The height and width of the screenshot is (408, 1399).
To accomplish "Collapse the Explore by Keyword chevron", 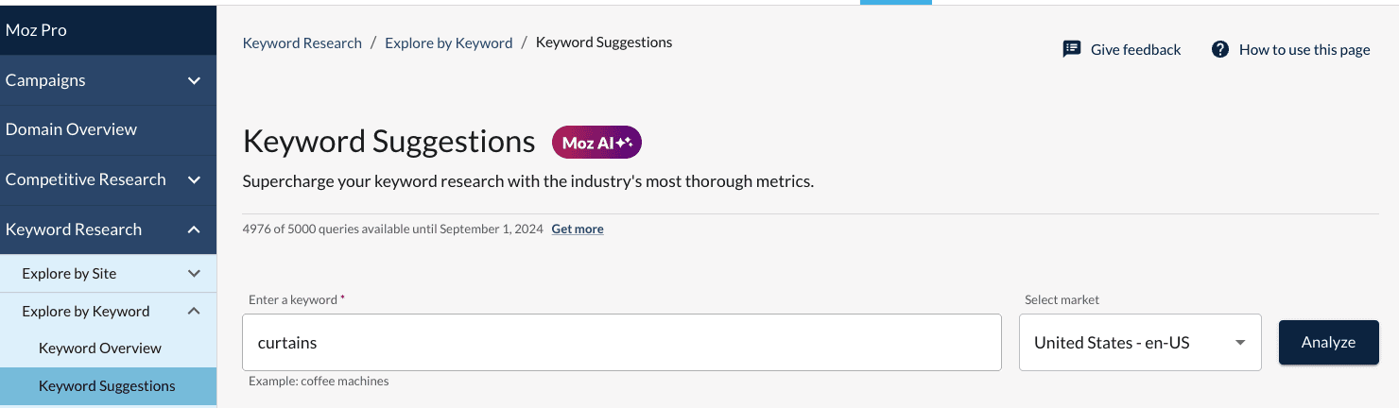I will 194,311.
